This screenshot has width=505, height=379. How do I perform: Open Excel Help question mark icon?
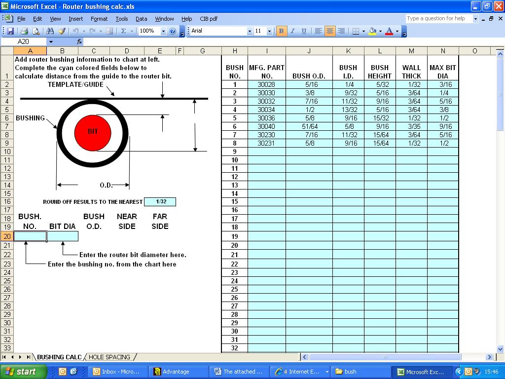(x=173, y=31)
